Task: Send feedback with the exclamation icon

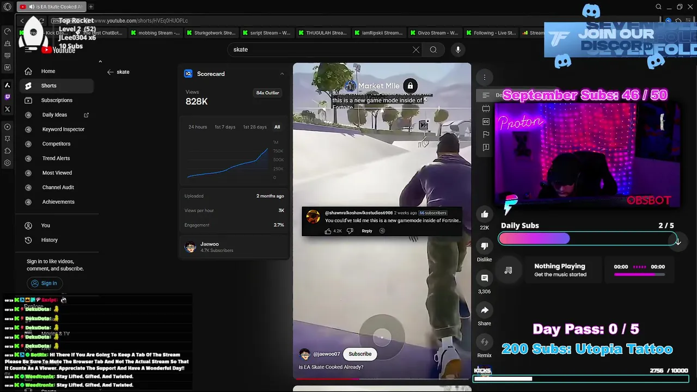Action: click(486, 148)
